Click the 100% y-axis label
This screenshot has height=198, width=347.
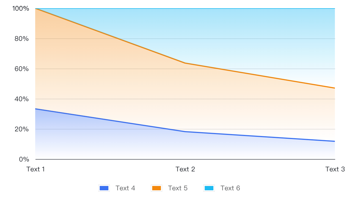click(x=21, y=9)
